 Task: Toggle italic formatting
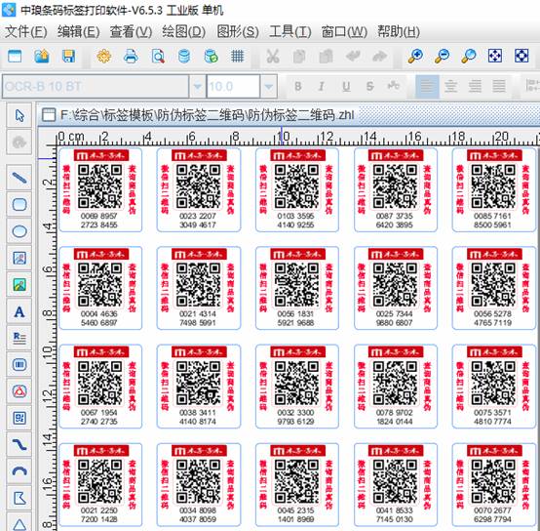322,86
